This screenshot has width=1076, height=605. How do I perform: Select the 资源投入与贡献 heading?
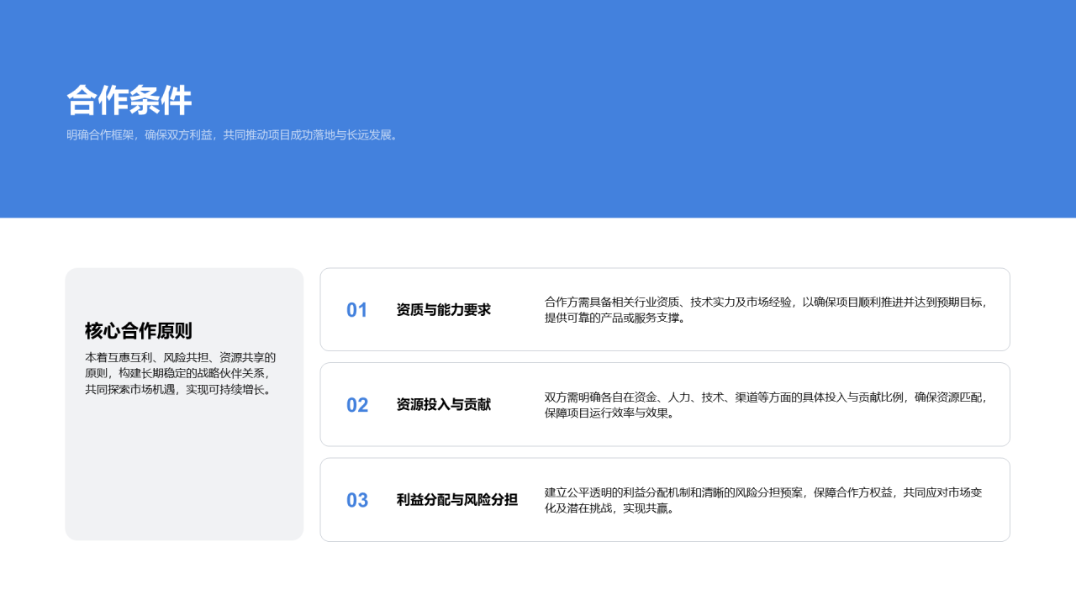pyautogui.click(x=444, y=405)
